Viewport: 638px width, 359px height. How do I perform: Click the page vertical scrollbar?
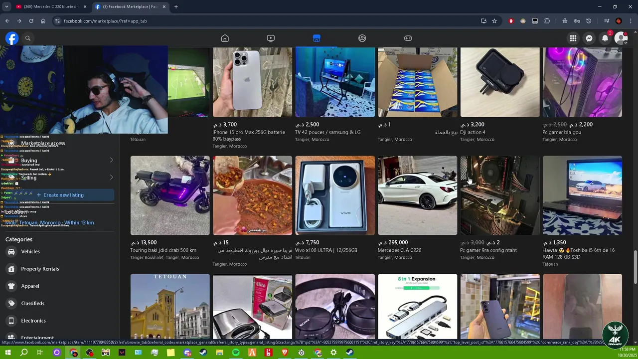(635, 267)
